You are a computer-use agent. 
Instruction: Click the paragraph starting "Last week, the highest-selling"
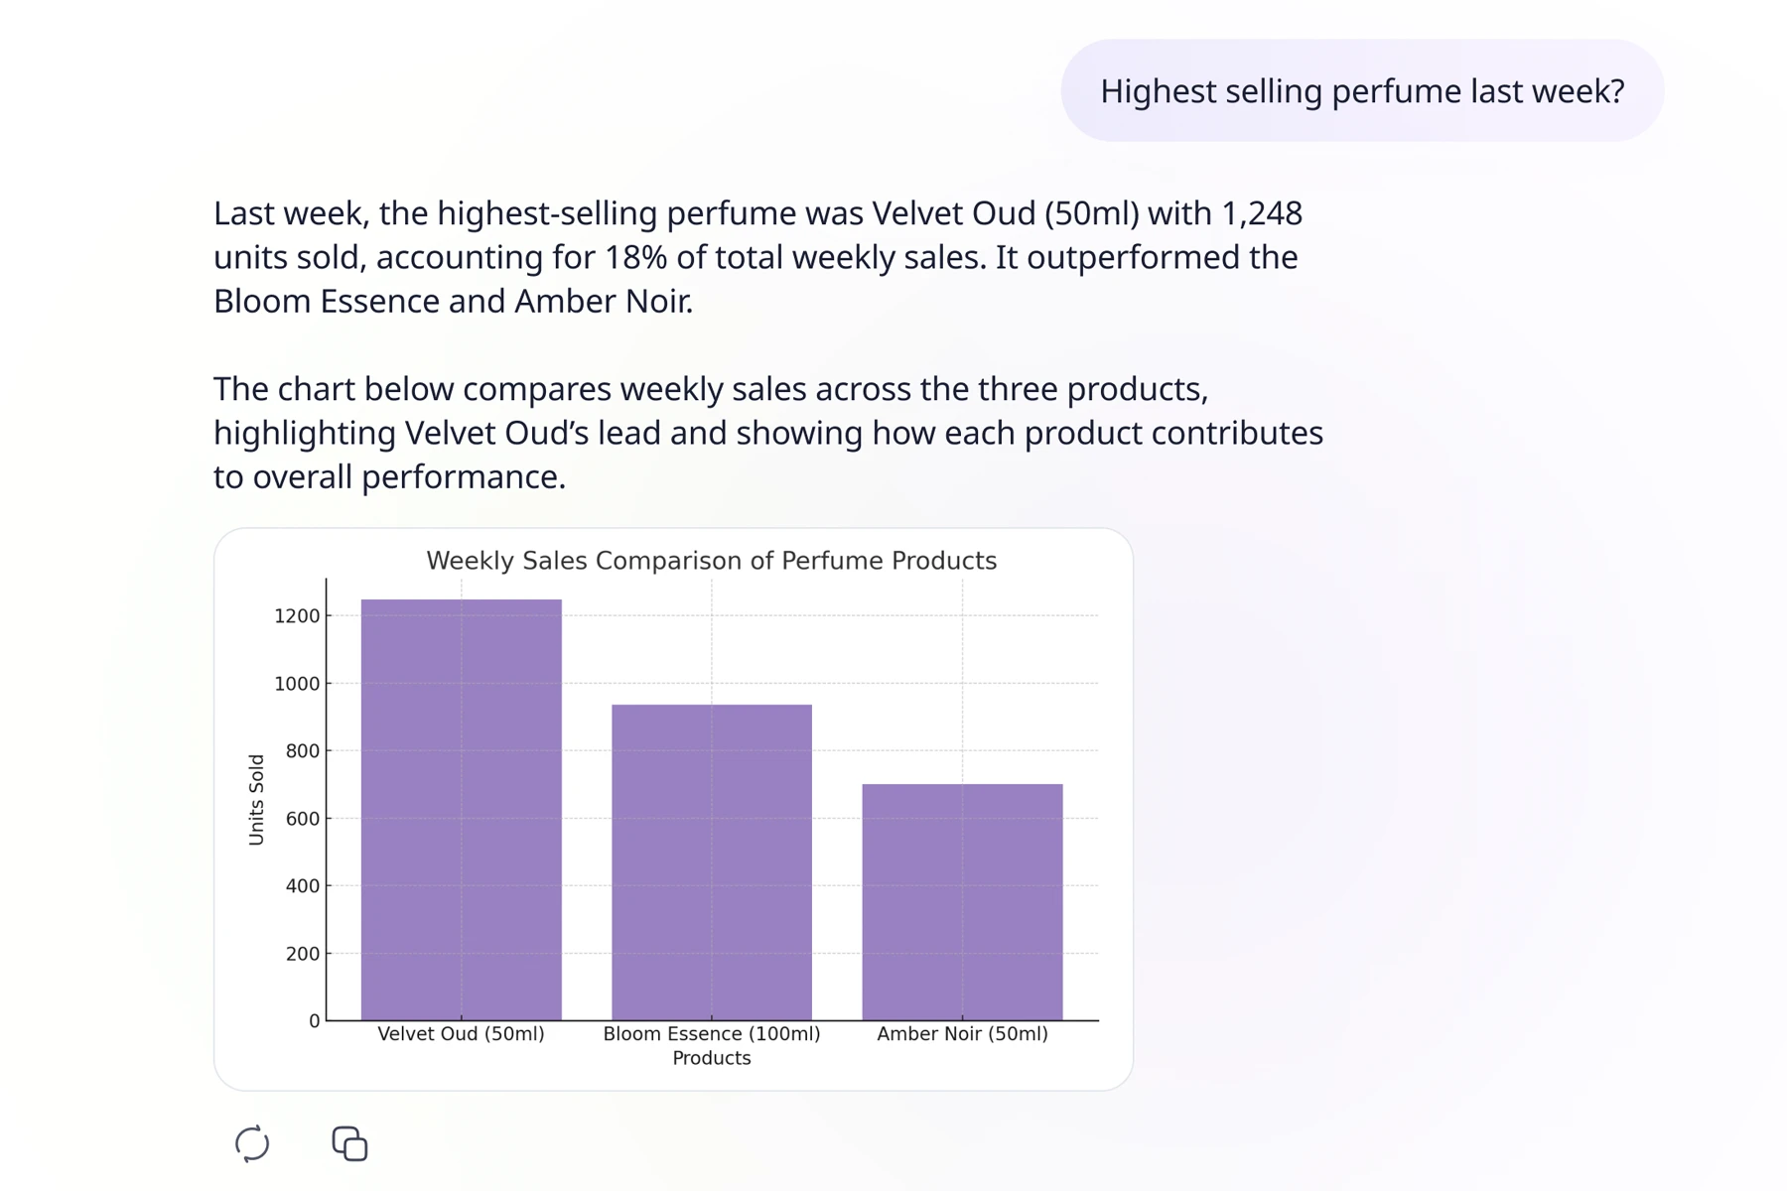[x=757, y=257]
